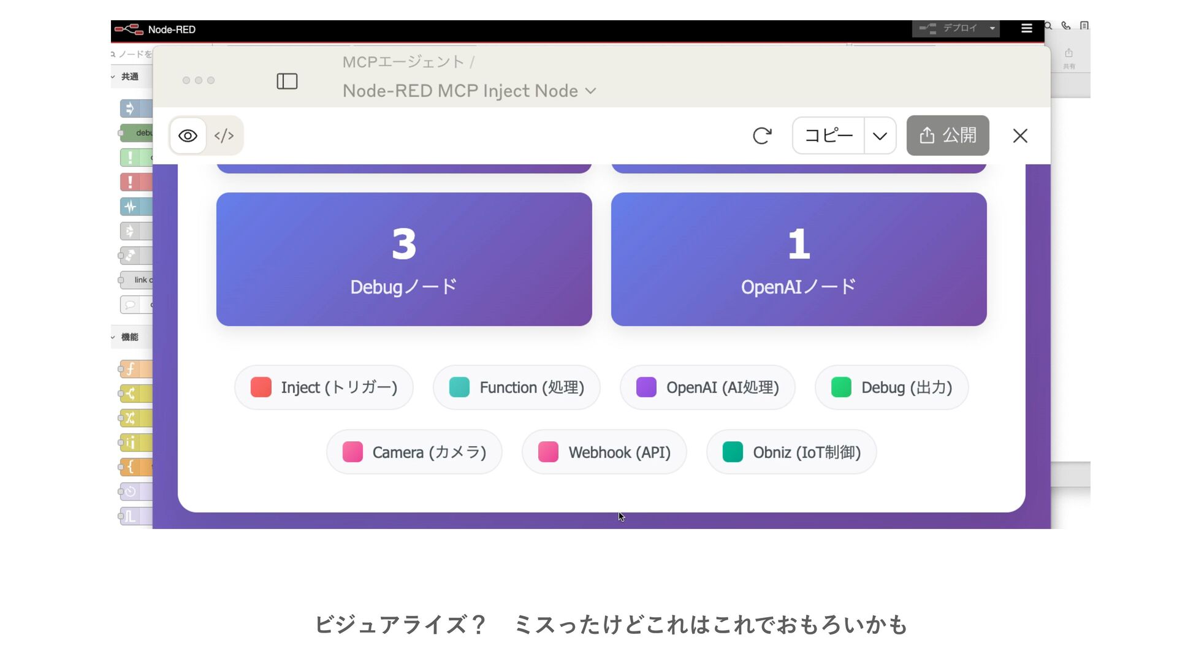Click the Inject (トリガー) legend chip
Screen dimensions: 1177x662
(324, 387)
